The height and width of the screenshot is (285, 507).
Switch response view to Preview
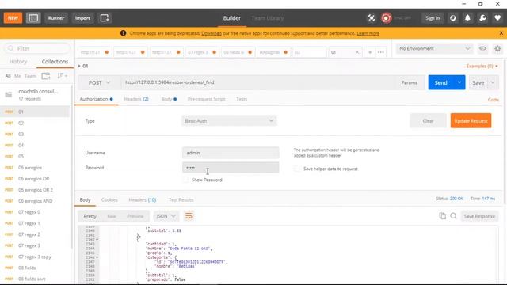click(x=135, y=216)
